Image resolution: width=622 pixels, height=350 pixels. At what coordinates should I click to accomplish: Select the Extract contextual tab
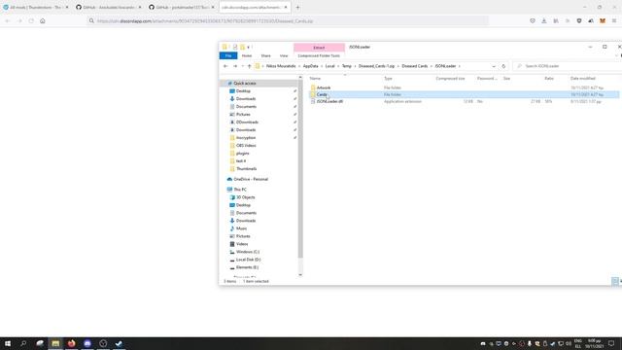point(319,48)
